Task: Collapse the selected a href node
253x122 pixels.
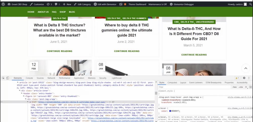Action: pyautogui.click(x=27, y=102)
